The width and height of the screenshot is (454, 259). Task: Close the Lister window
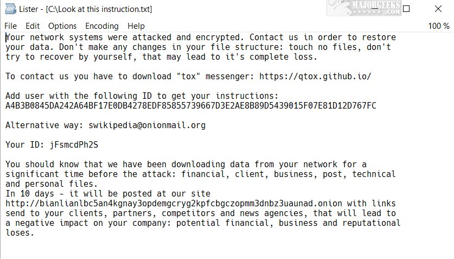click(438, 9)
